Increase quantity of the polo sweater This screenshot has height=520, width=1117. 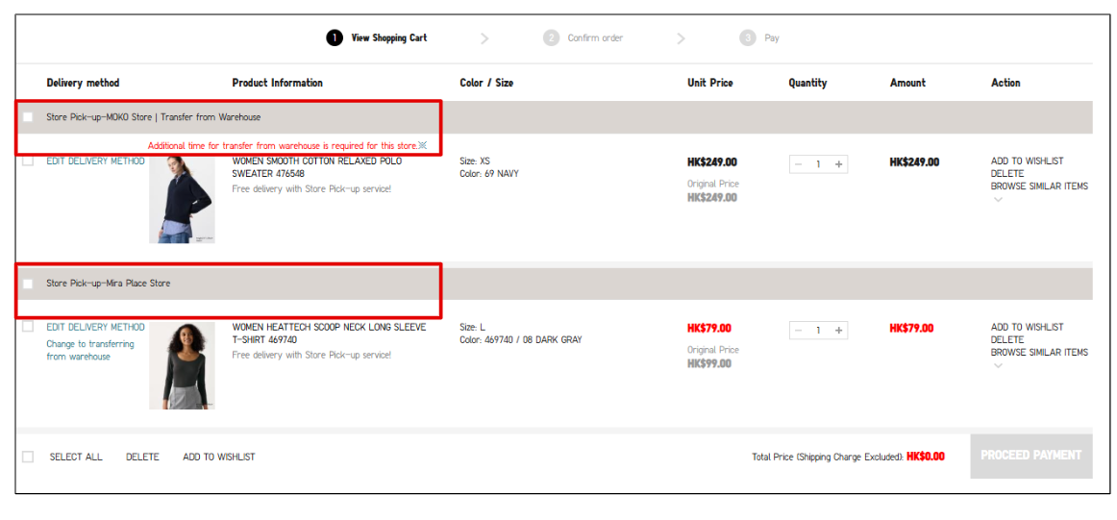point(839,164)
